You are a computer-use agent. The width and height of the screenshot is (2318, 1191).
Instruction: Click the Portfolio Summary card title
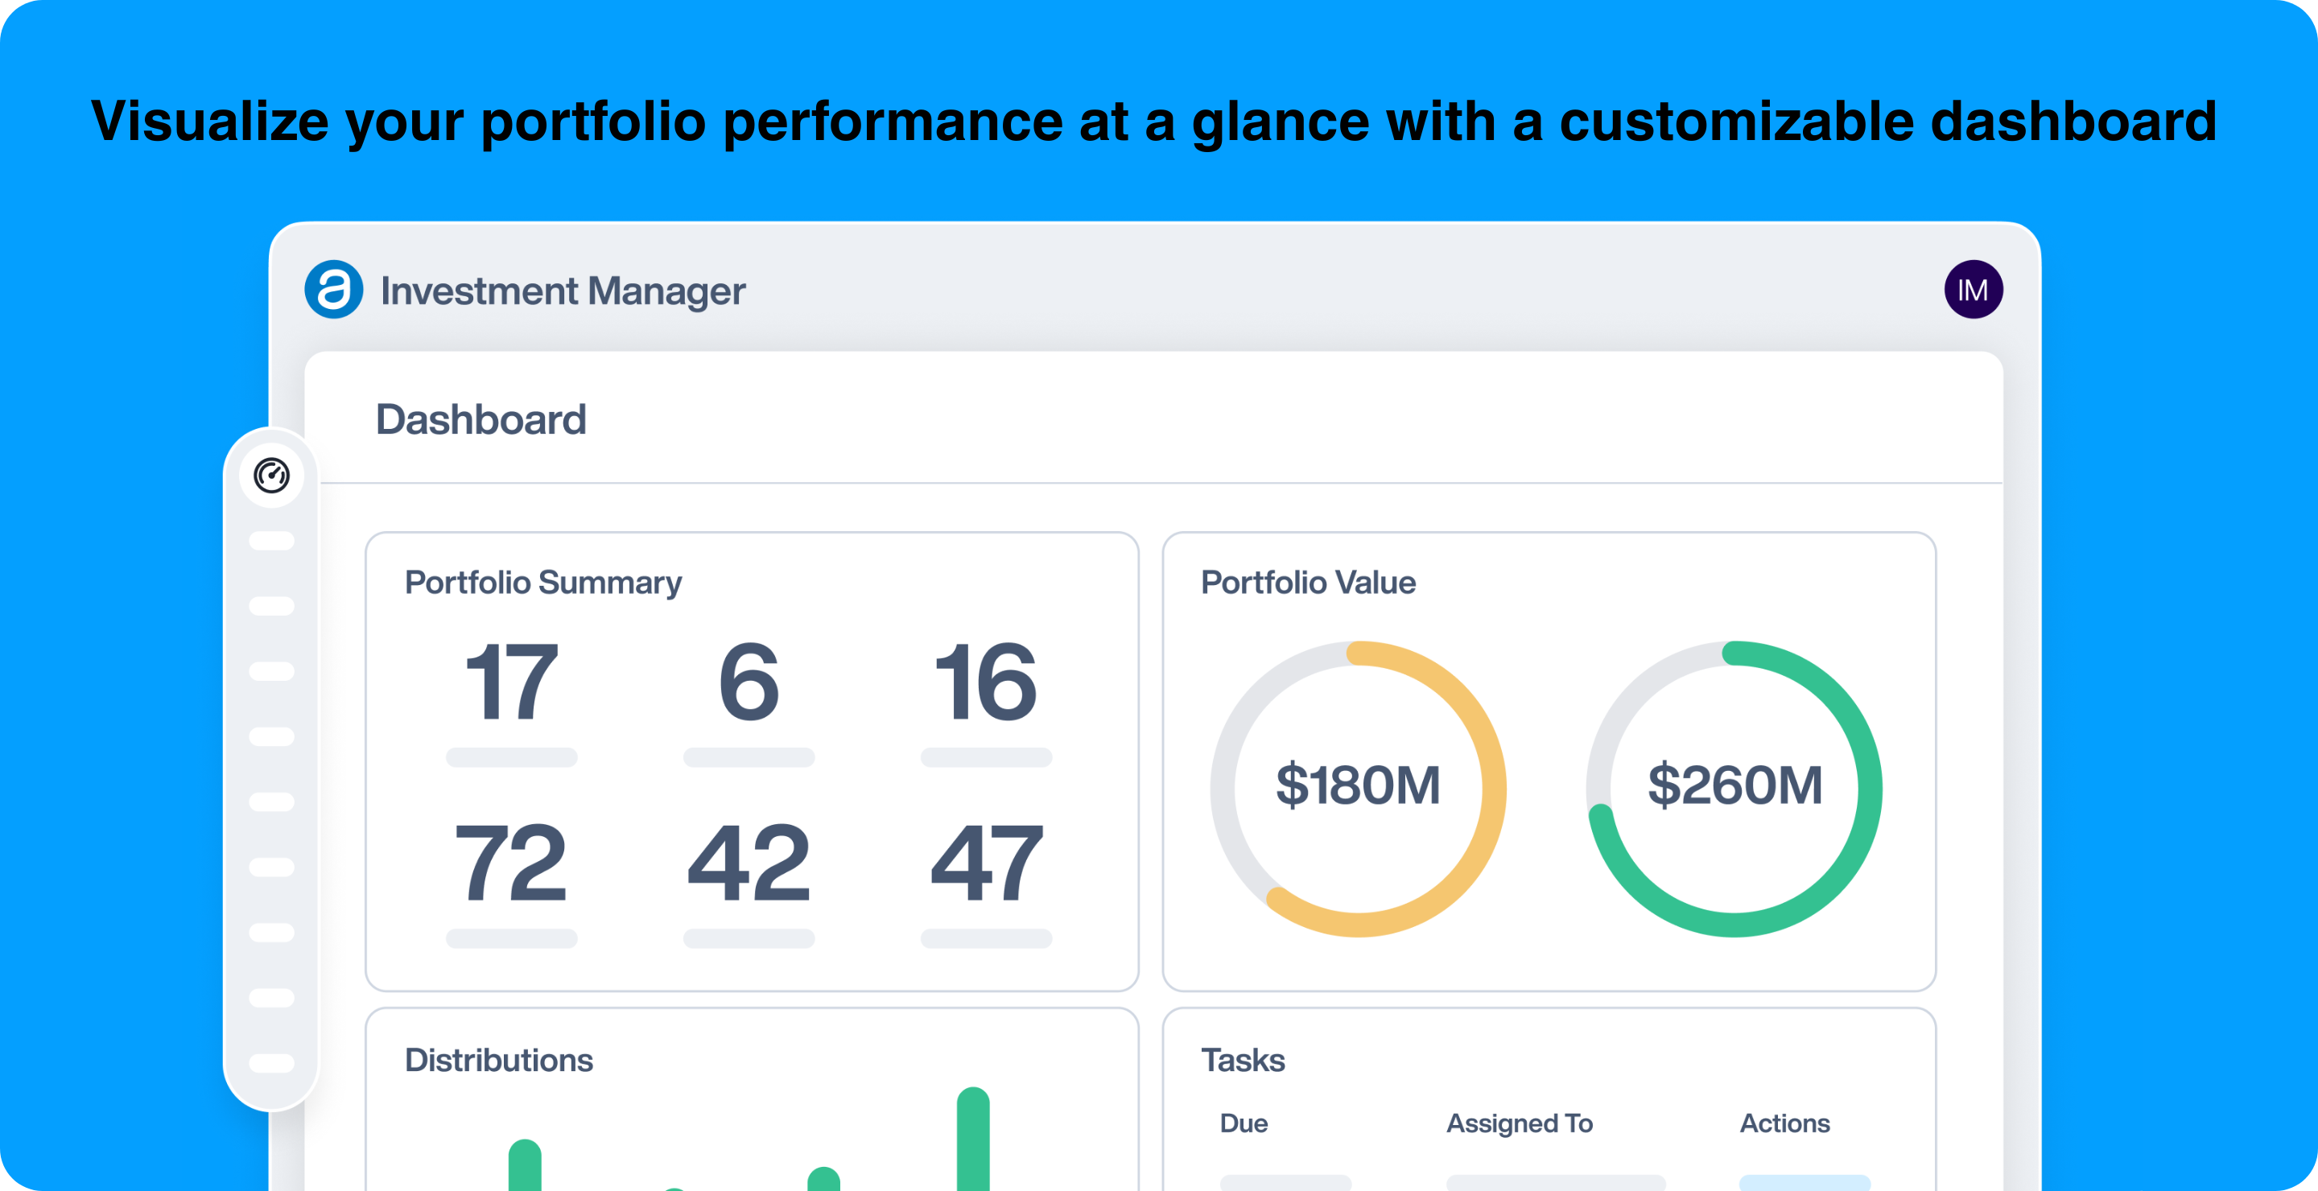pos(542,583)
